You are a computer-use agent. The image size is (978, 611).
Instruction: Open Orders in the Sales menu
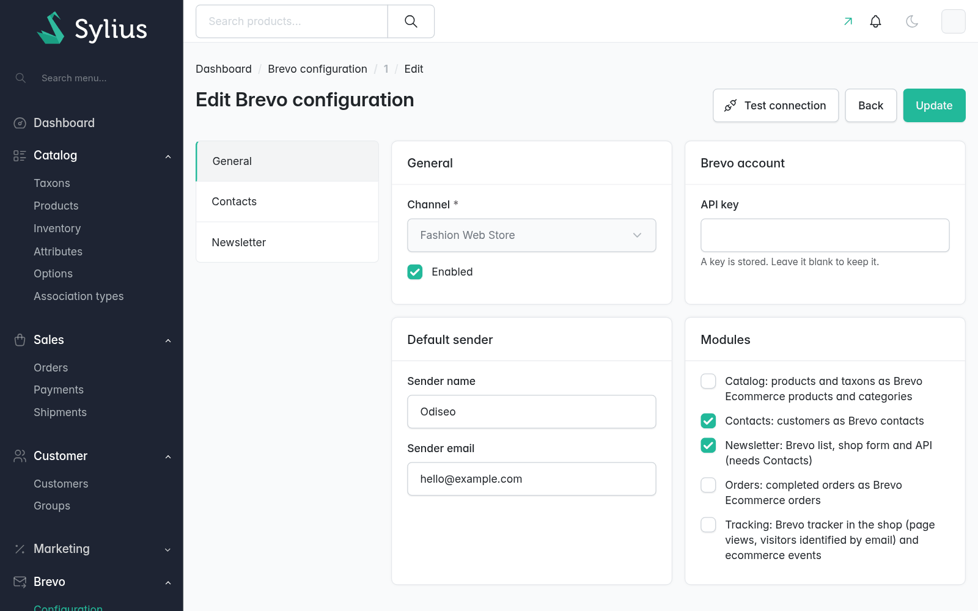(51, 368)
